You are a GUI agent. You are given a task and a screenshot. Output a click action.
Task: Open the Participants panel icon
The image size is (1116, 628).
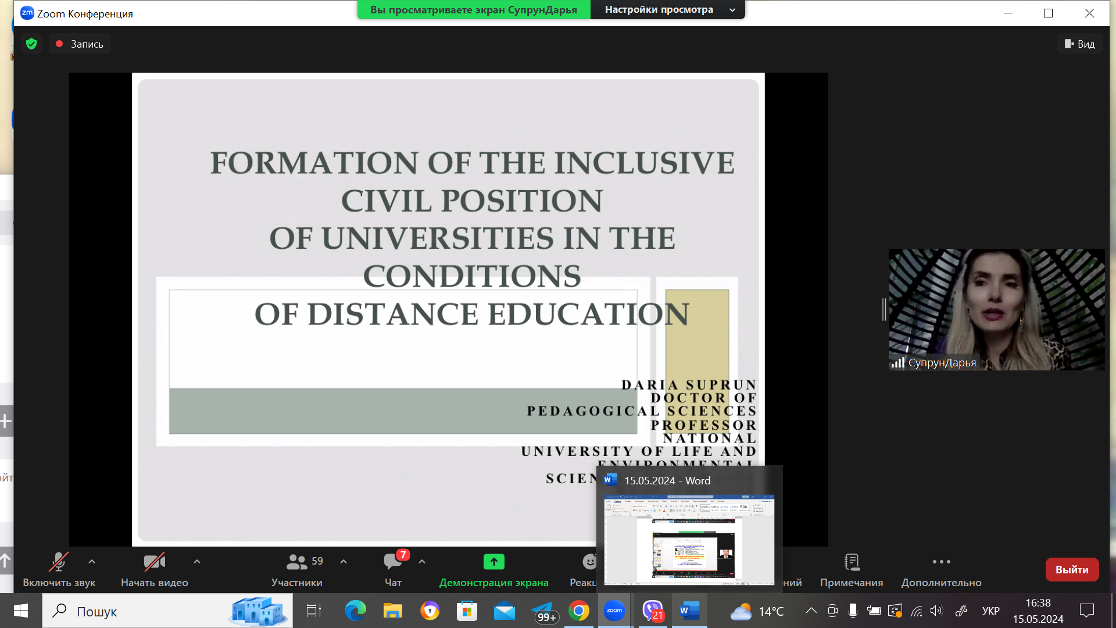pos(296,562)
